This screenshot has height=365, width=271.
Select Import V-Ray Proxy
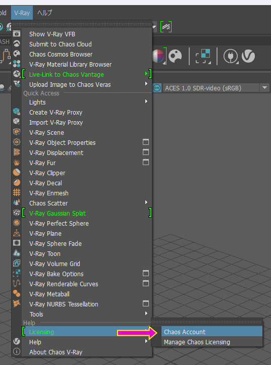coord(87,123)
